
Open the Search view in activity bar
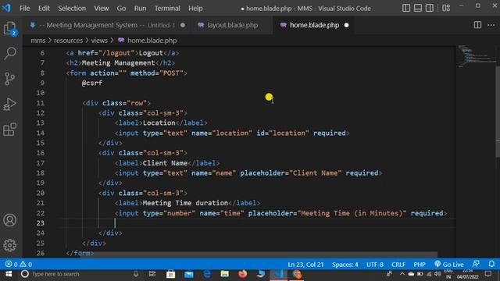tap(10, 53)
